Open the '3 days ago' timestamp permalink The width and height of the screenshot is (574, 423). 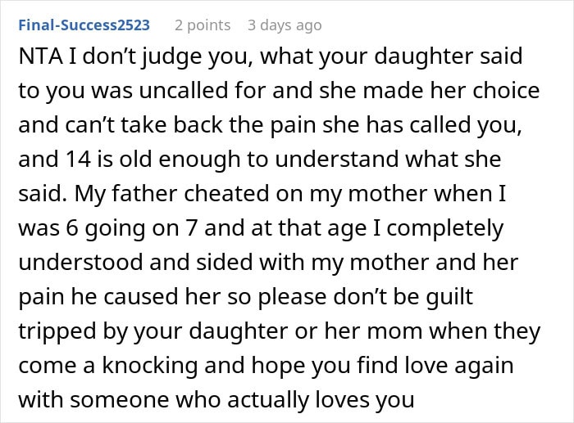285,25
